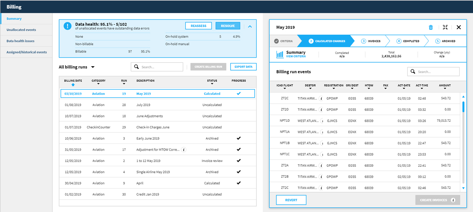The image size is (473, 212).
Task: Click info icon next to ZT2C 02:48 debtor
Action: click(321, 99)
